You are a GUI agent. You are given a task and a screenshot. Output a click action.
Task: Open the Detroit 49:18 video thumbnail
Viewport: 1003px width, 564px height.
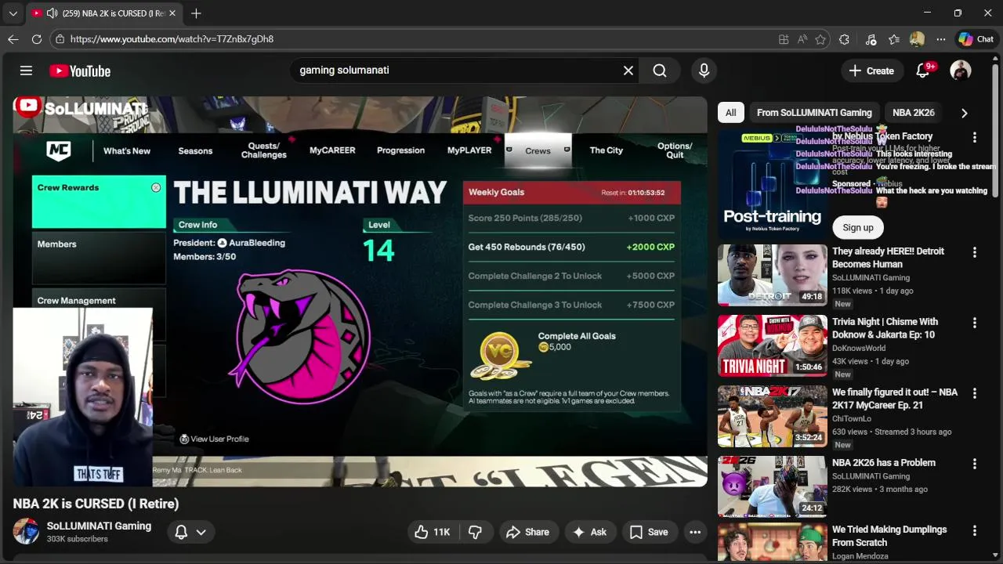pos(773,275)
